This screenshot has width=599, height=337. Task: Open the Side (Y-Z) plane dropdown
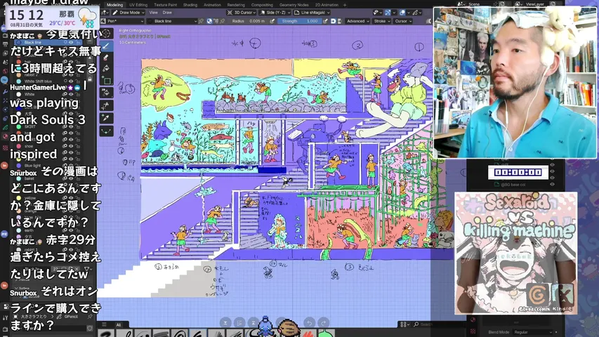275,13
